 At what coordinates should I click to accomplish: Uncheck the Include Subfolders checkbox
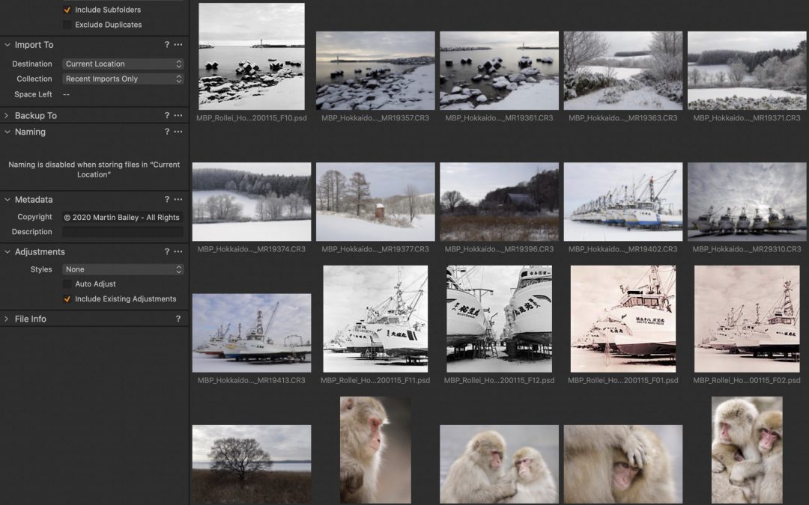tap(67, 10)
